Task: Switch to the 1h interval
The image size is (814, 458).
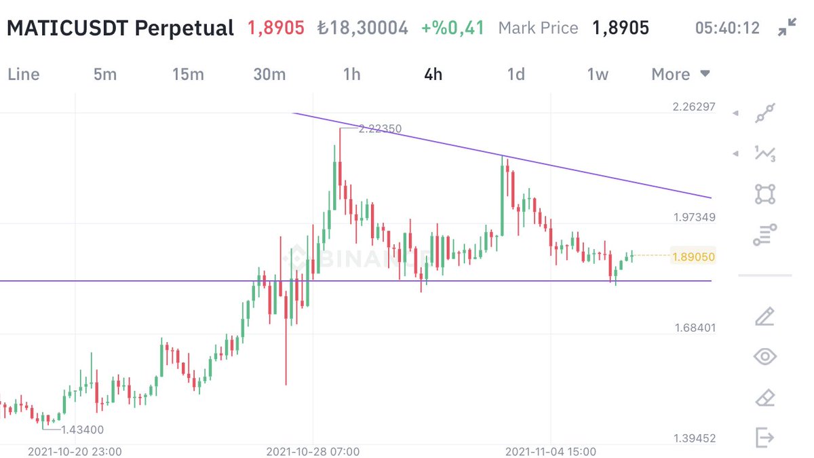Action: point(351,74)
